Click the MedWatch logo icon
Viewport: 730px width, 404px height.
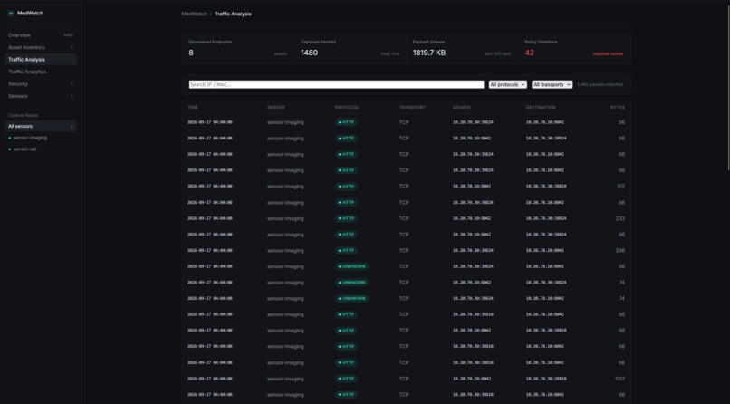coord(11,14)
